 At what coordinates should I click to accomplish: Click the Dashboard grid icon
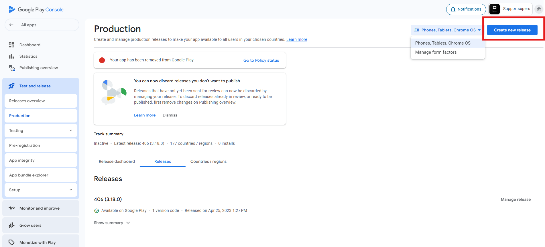pyautogui.click(x=11, y=45)
